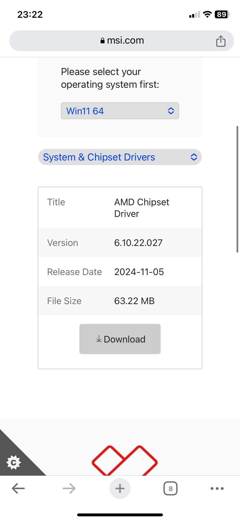Tap the share icon in address bar
The height and width of the screenshot is (521, 240).
point(221,41)
